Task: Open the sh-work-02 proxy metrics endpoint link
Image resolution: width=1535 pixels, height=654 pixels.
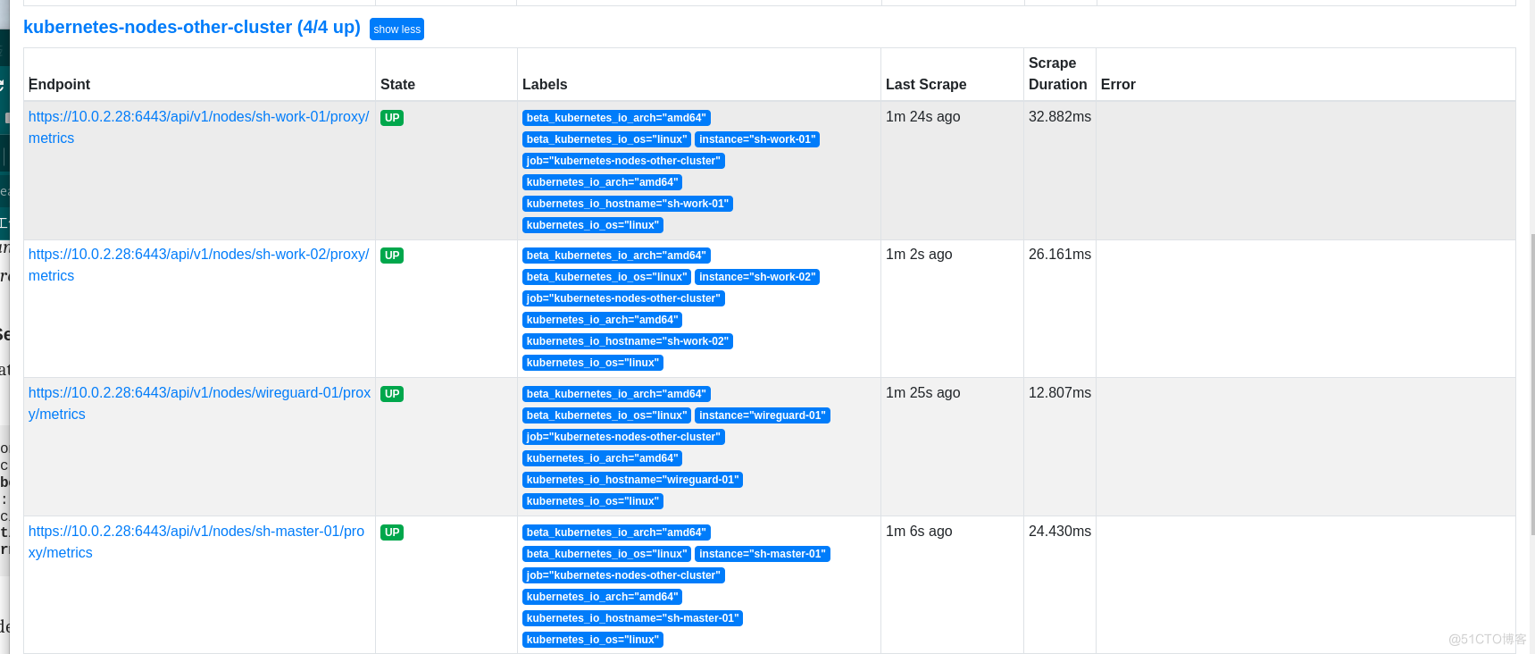Action: (x=198, y=264)
